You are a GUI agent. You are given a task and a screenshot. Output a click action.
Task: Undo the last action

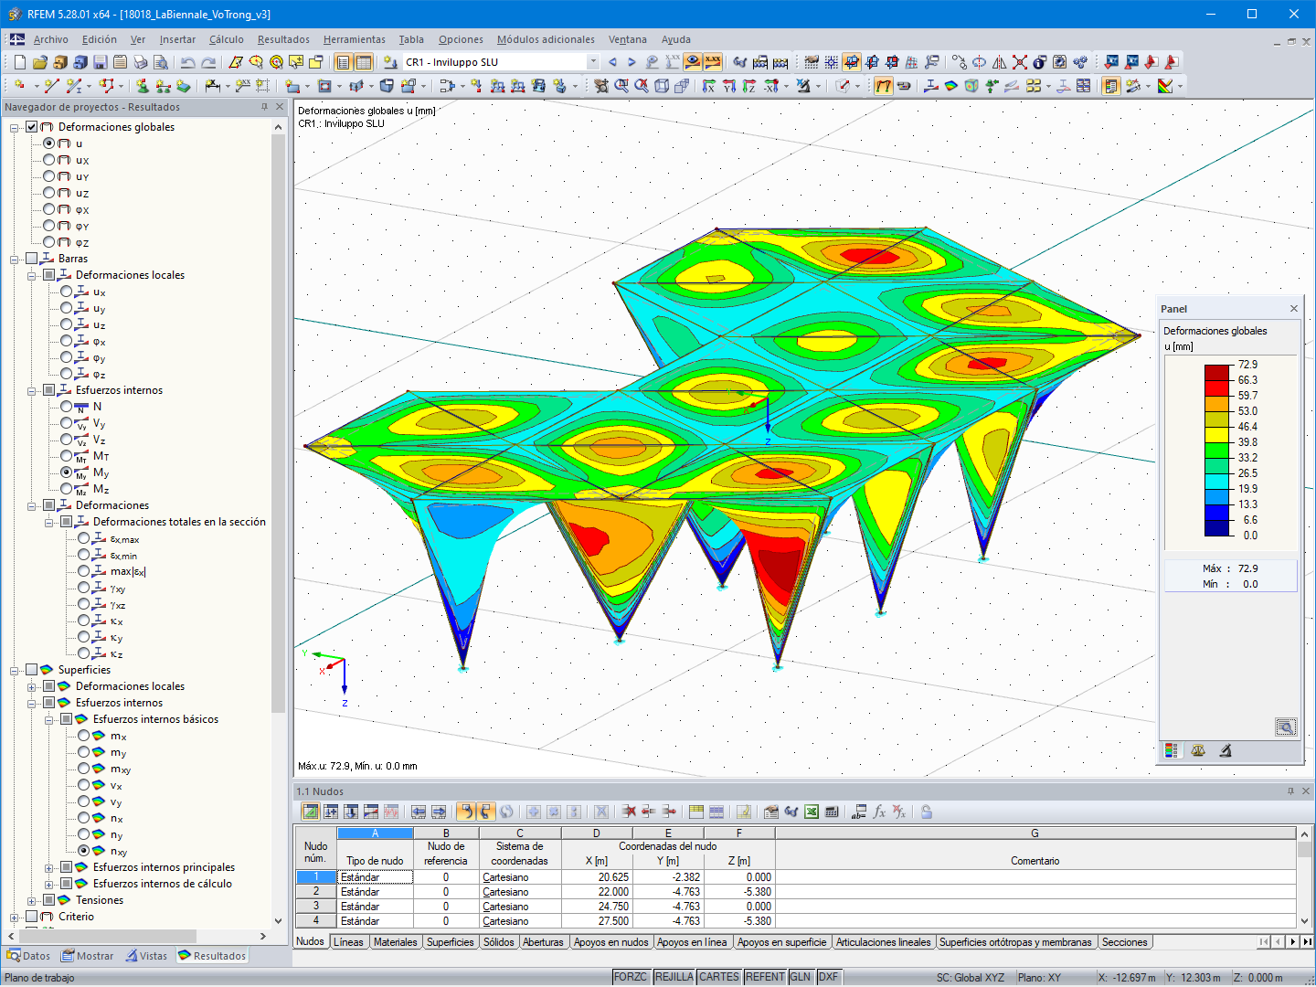pyautogui.click(x=187, y=62)
